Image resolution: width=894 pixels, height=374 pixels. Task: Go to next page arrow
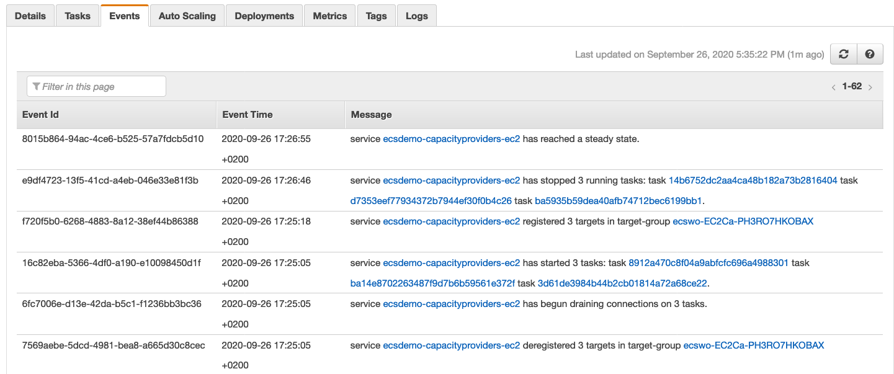point(870,87)
